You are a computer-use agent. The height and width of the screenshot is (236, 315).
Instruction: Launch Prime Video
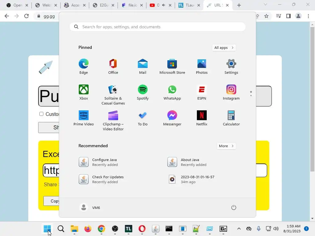point(84,118)
